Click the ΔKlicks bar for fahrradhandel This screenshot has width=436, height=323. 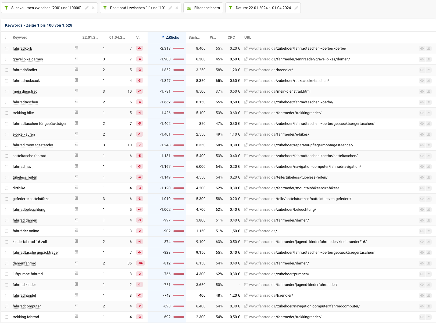coord(179,296)
